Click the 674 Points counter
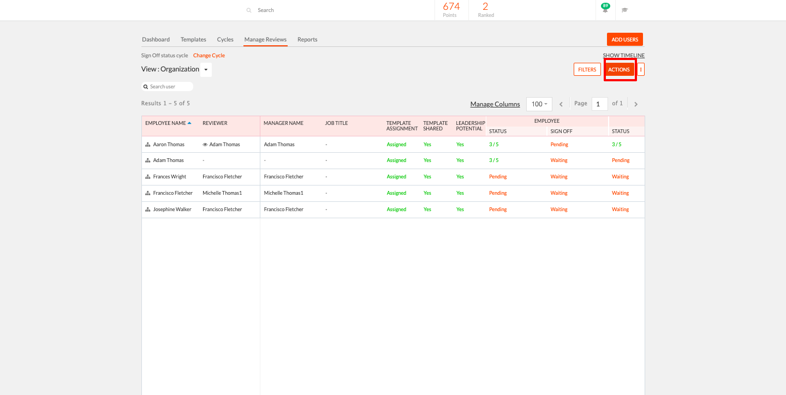Screen dimensions: 786x395 click(451, 10)
